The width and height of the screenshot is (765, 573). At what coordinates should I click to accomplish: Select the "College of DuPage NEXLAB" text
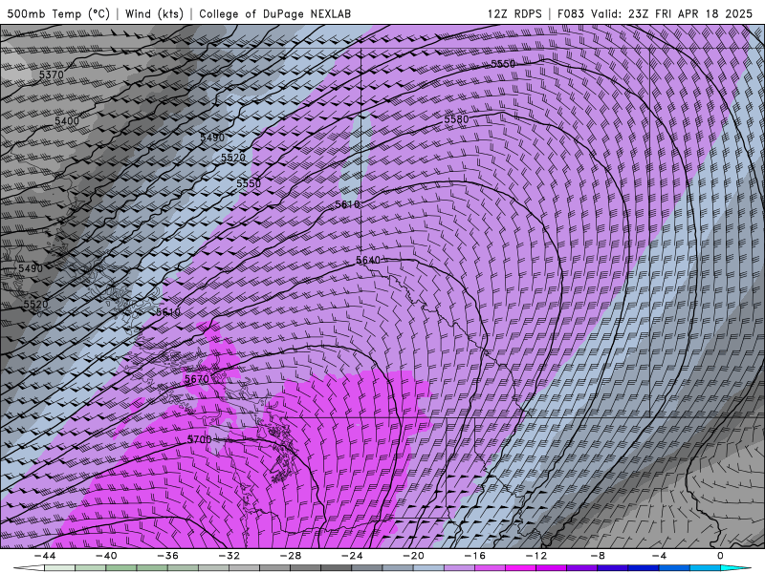(x=274, y=13)
